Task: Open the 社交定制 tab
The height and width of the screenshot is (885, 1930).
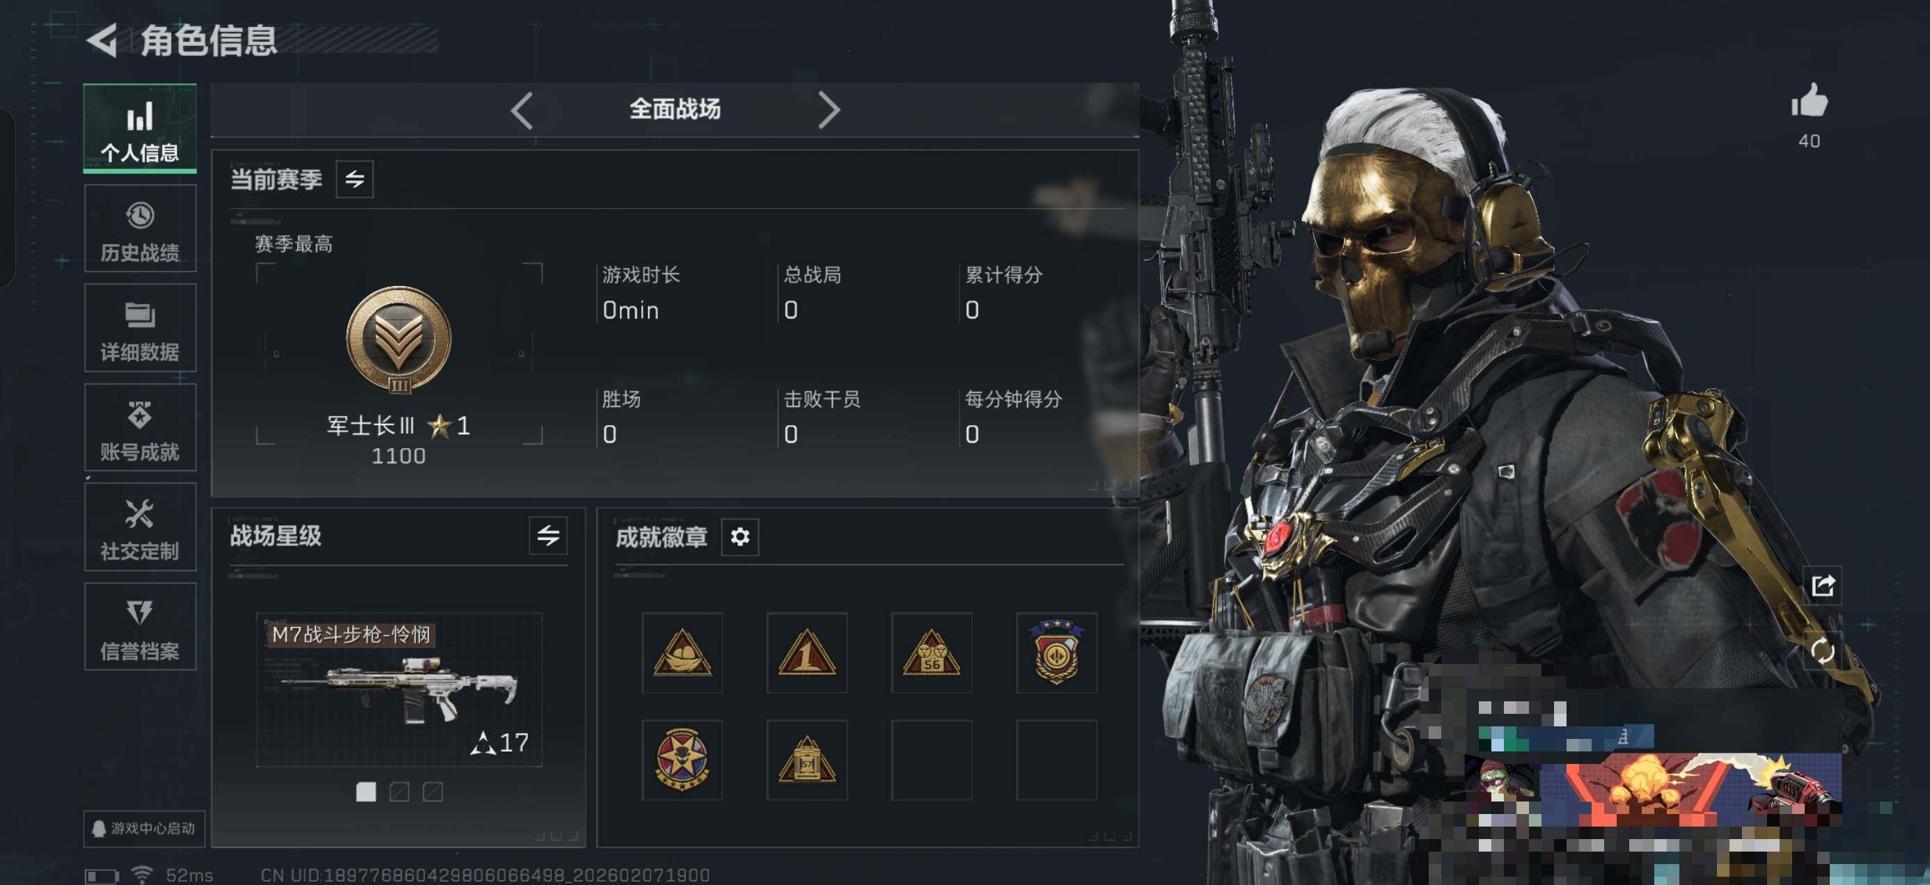Action: [140, 527]
